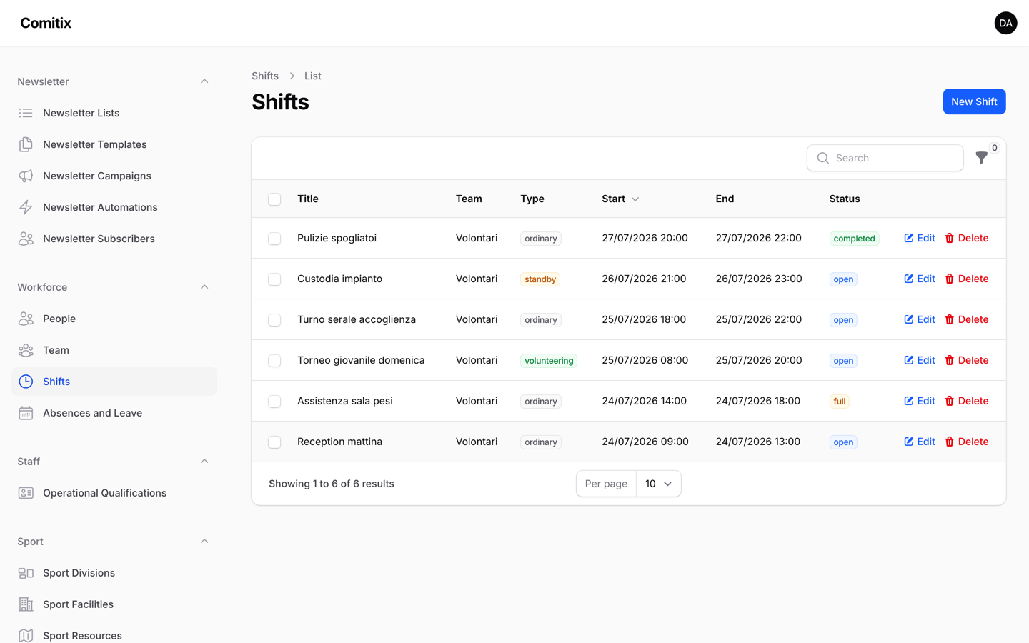Open the Per page dropdown
This screenshot has width=1029, height=643.
[x=658, y=484]
